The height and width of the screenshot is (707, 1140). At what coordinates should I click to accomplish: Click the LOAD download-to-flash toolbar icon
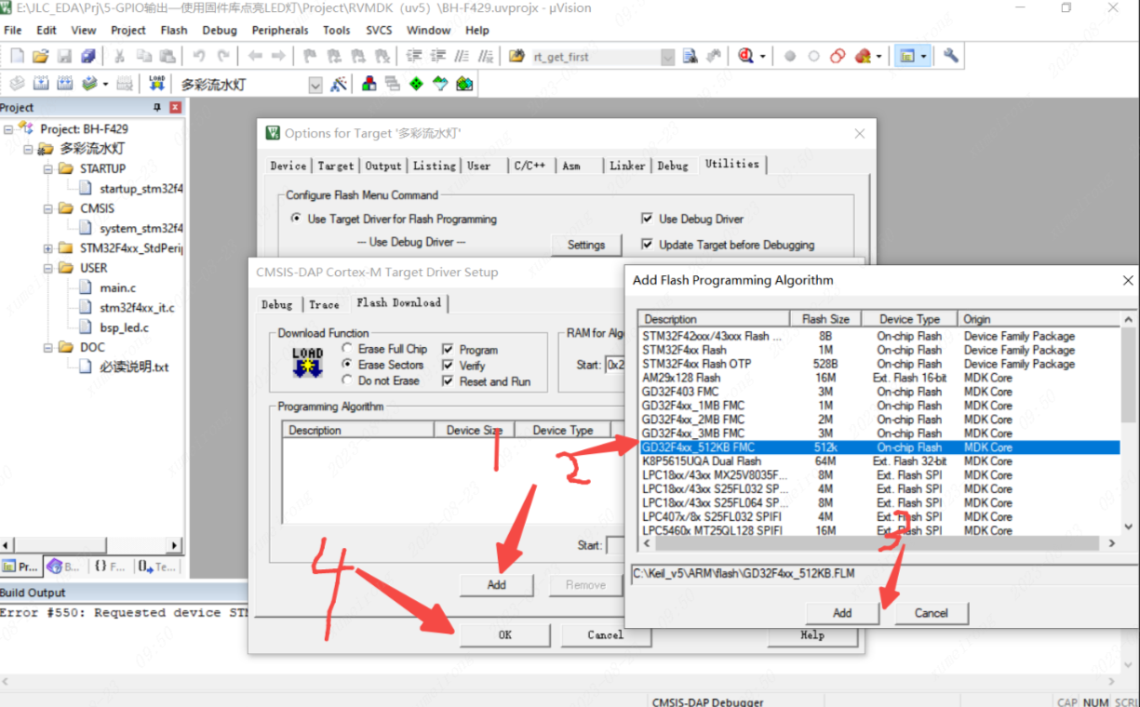(157, 84)
